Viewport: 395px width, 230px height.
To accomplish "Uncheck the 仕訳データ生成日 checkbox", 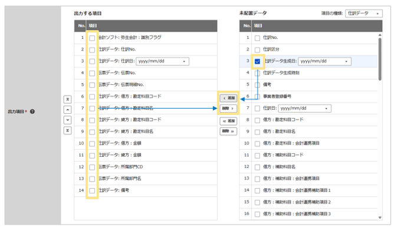I will [x=257, y=61].
